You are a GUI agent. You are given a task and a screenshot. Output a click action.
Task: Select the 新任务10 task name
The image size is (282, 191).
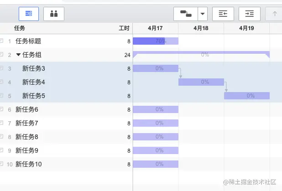(29, 164)
